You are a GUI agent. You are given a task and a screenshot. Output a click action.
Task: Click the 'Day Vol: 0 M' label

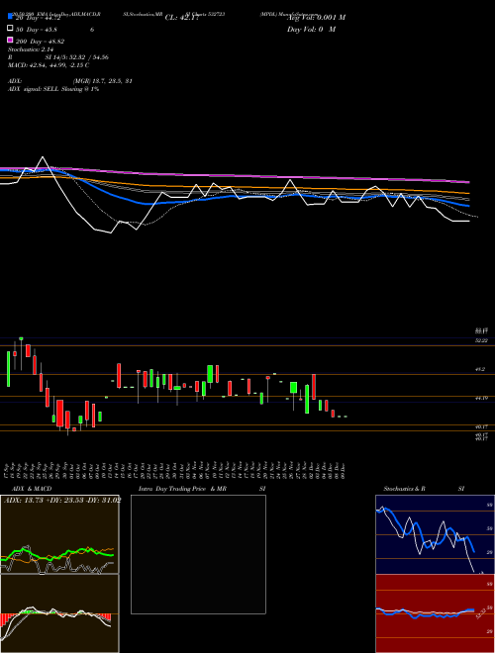[311, 29]
